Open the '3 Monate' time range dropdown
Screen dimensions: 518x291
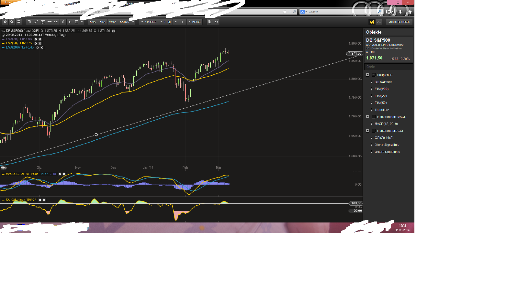click(149, 22)
